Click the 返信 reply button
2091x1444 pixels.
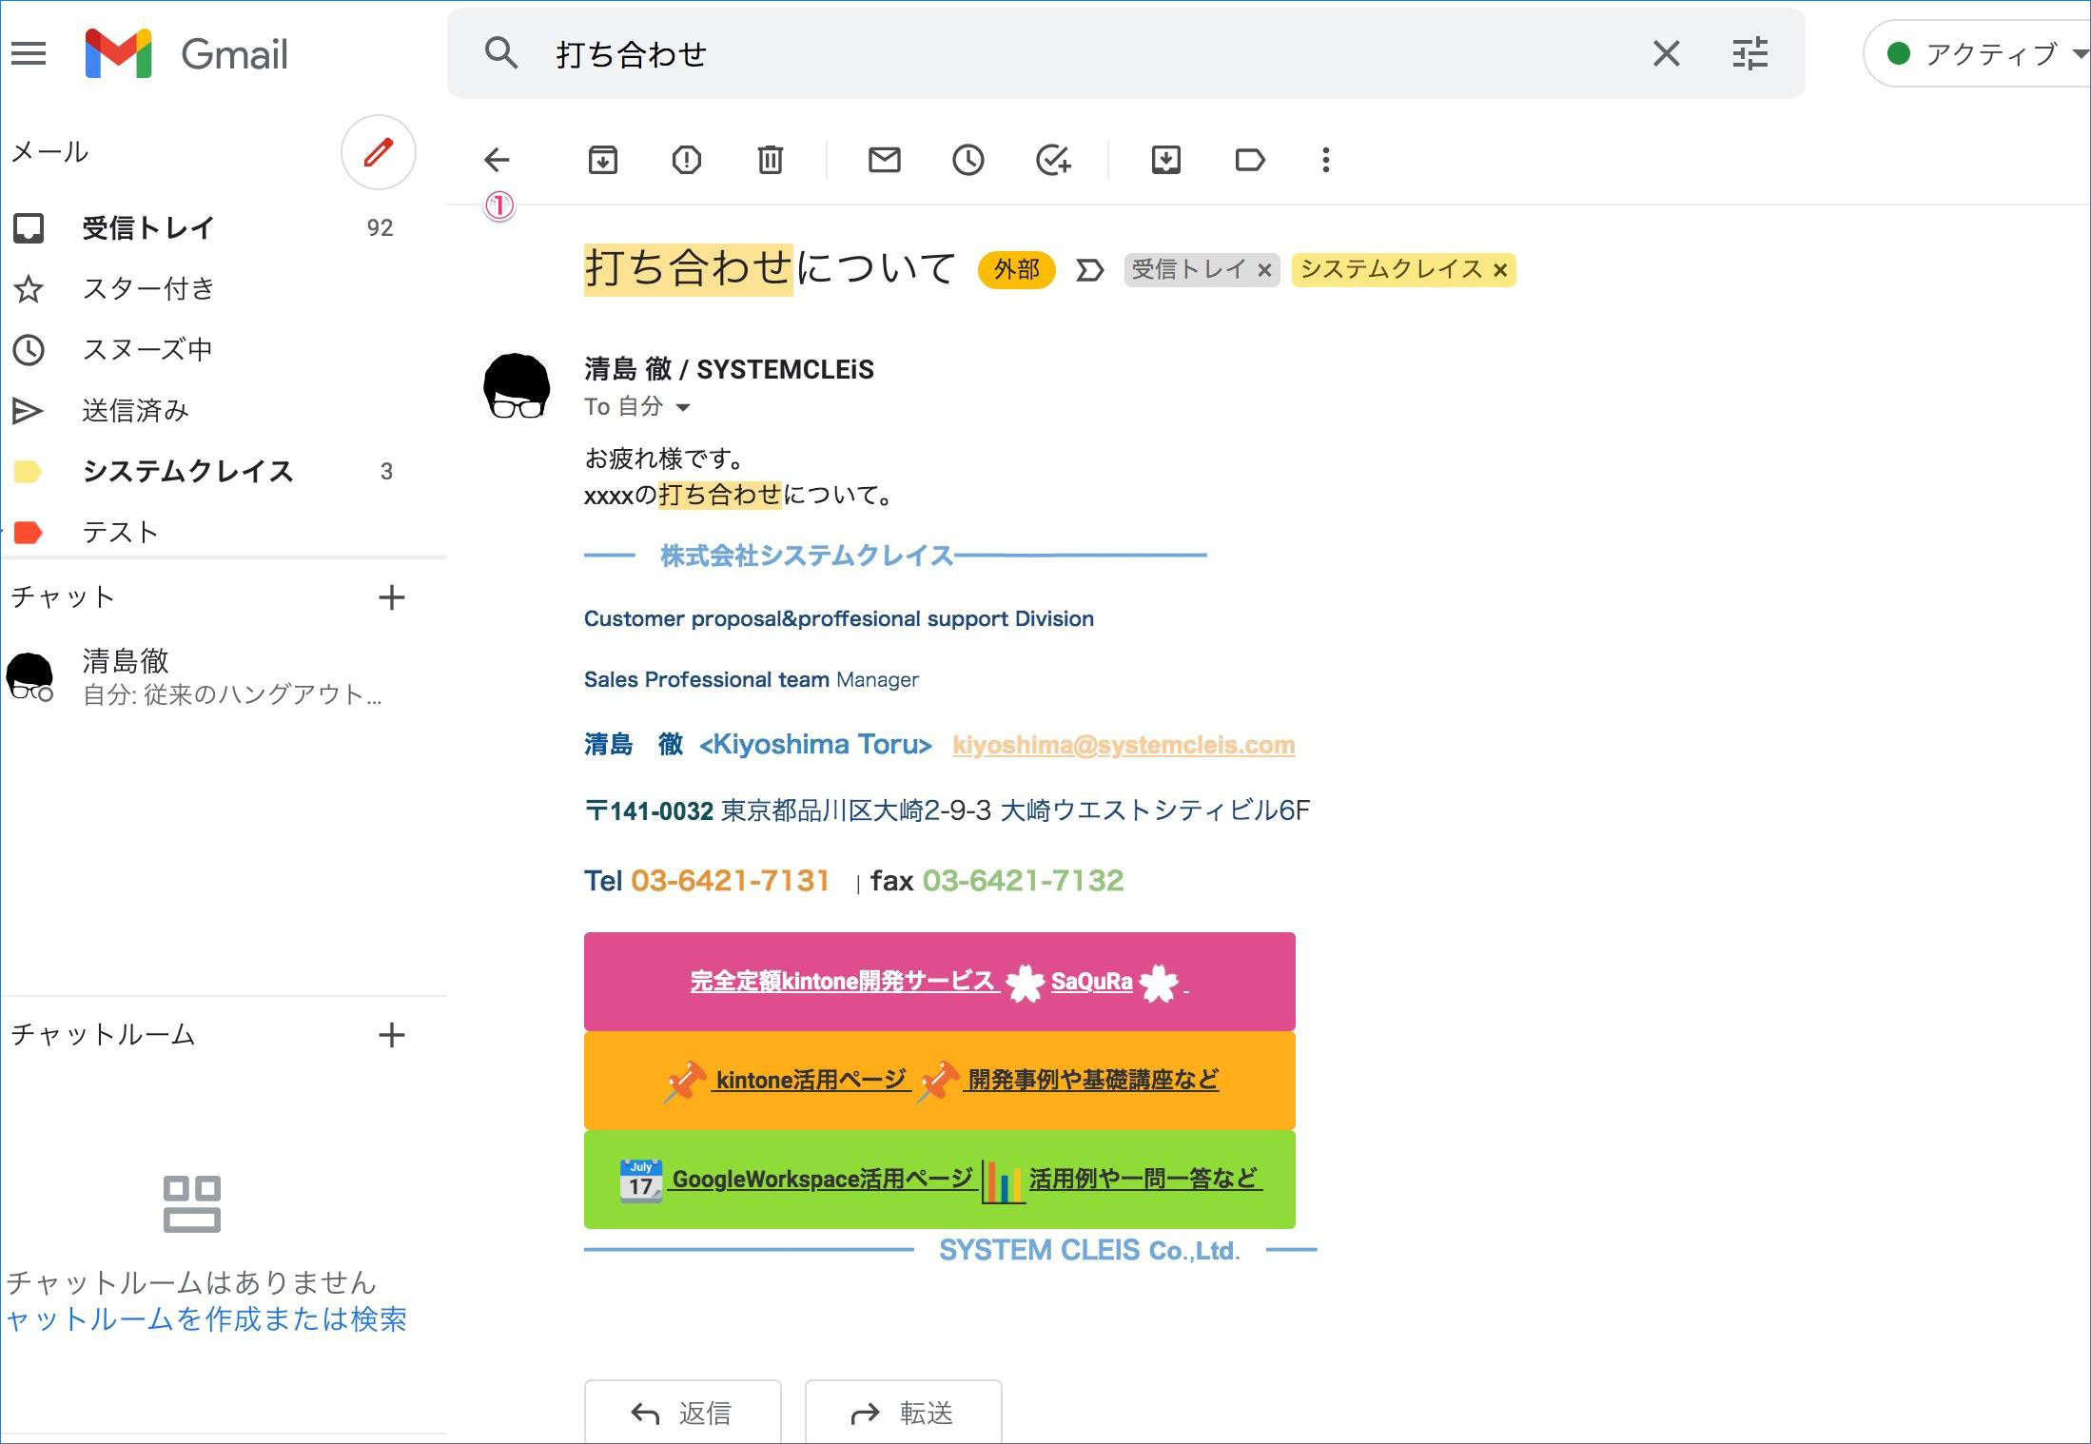click(682, 1412)
